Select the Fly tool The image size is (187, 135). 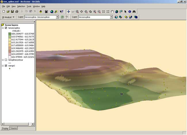(x=73, y=12)
